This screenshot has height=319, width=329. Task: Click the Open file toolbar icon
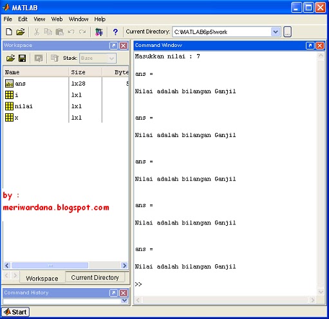(21, 32)
